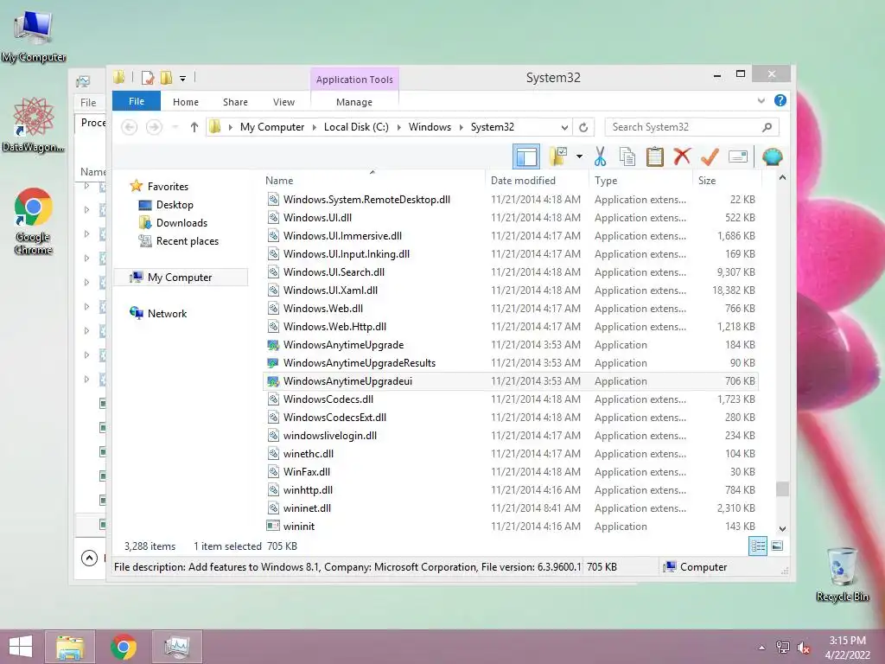Open the Share ribbon tab
This screenshot has width=885, height=664.
235,102
